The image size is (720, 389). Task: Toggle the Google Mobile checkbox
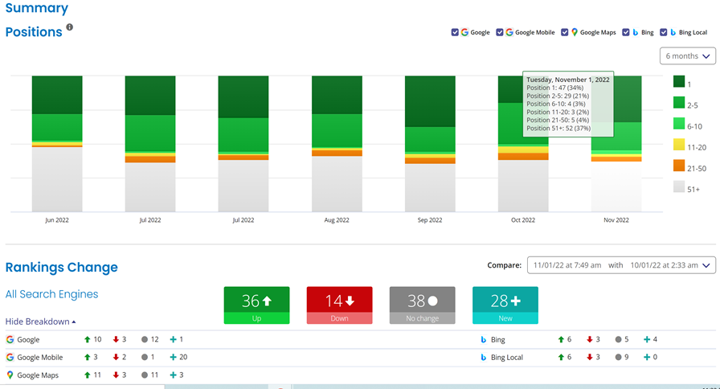(x=500, y=33)
